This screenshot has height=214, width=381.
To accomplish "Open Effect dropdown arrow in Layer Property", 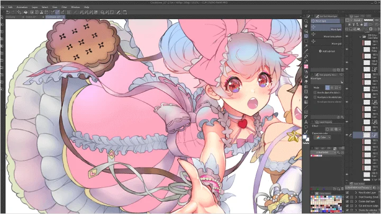I will pos(340,129).
